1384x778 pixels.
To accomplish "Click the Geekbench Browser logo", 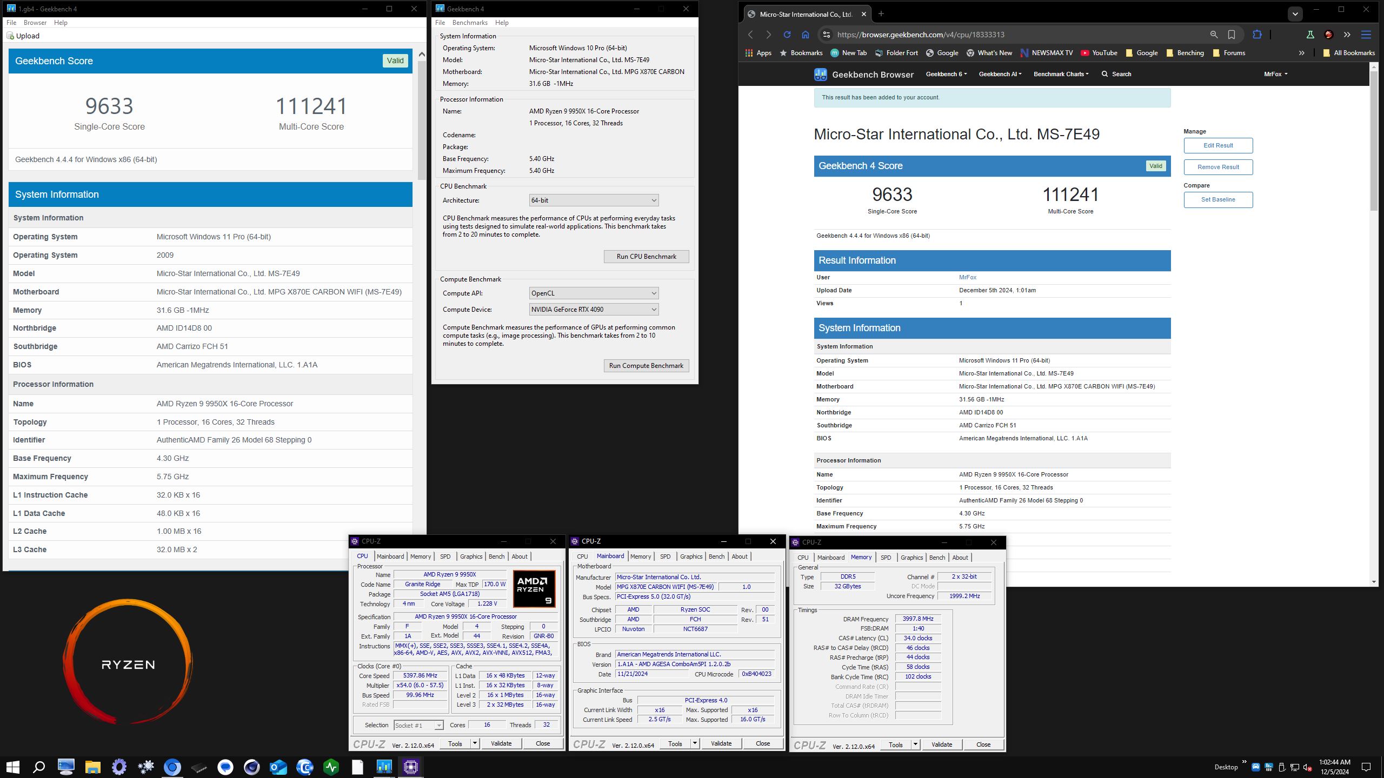I will [864, 75].
